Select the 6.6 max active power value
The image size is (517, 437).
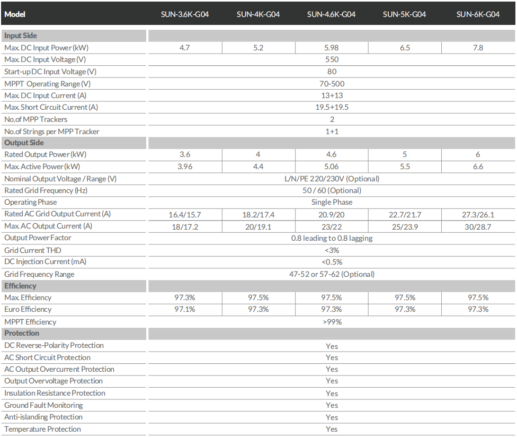click(478, 167)
